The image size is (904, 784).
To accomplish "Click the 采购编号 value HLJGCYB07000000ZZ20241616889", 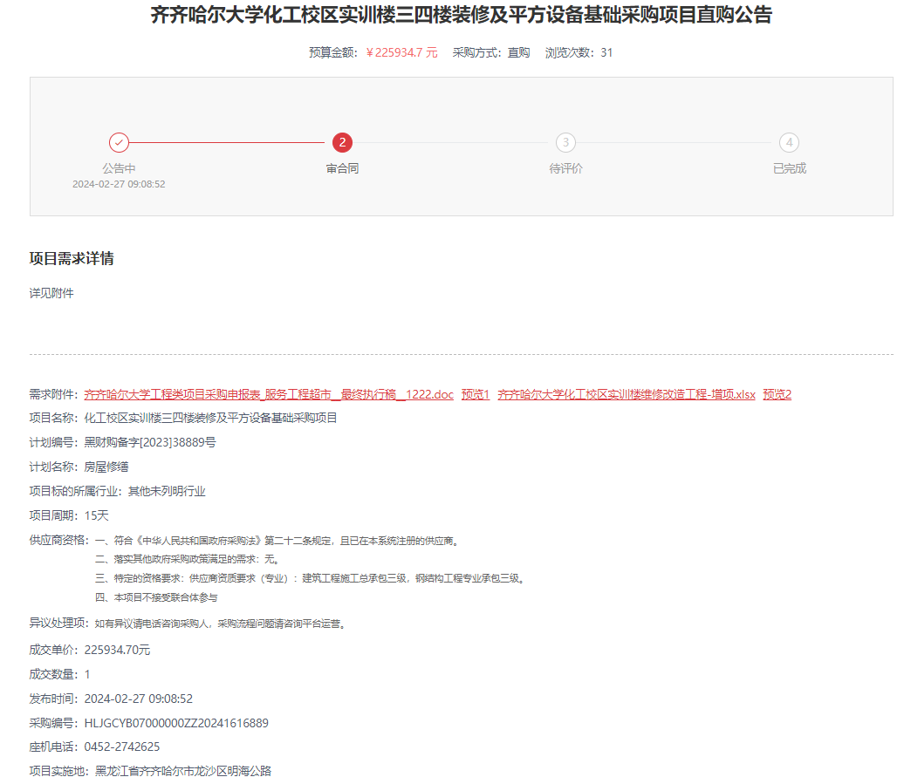I will click(x=176, y=723).
